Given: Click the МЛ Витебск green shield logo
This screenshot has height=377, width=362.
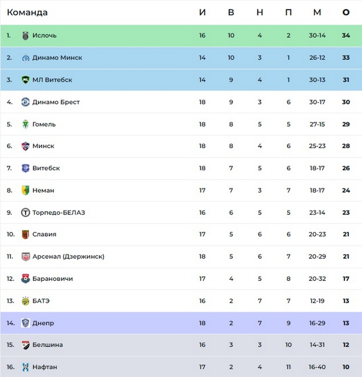Looking at the screenshot, I should pos(25,80).
